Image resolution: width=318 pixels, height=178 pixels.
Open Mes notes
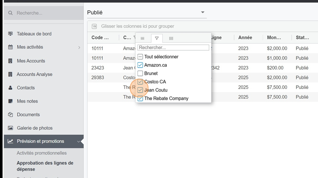click(x=27, y=101)
